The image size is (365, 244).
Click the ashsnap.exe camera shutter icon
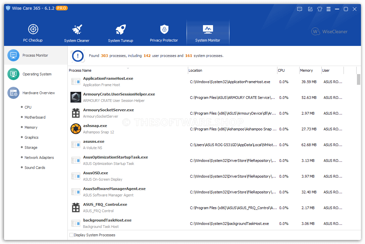pos(76,129)
